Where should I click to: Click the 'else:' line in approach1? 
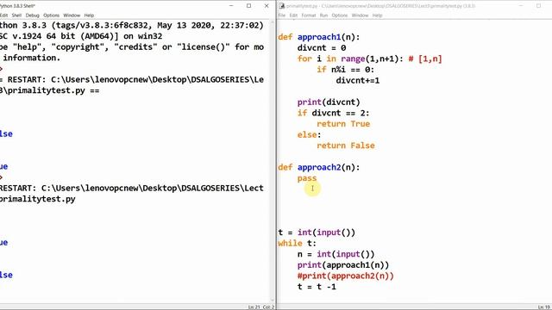(309, 135)
